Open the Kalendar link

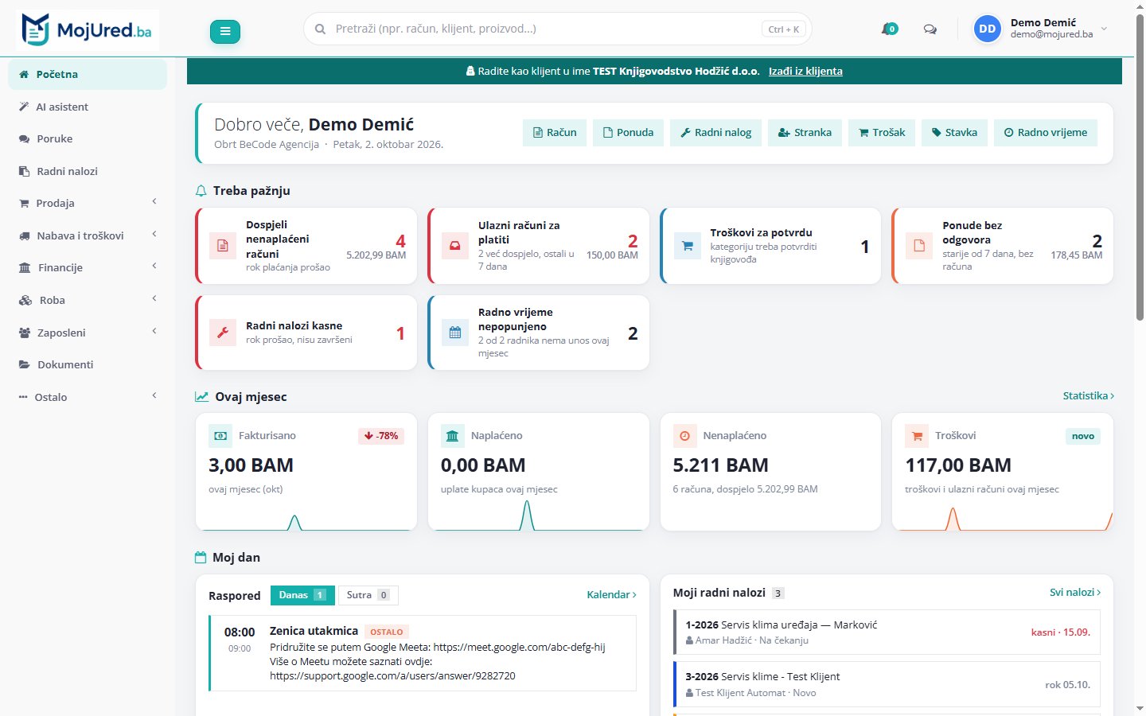(611, 594)
